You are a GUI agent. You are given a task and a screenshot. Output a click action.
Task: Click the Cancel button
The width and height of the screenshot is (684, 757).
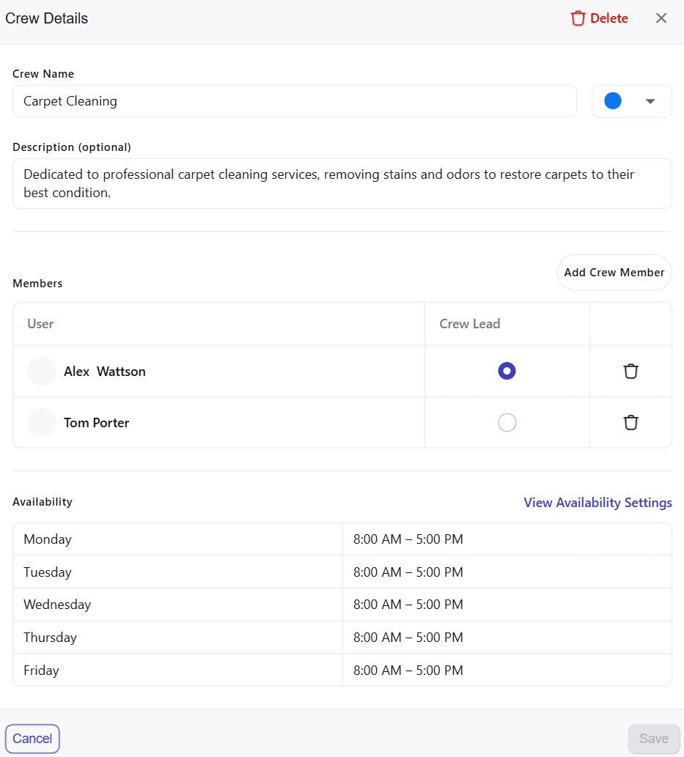pyautogui.click(x=32, y=739)
